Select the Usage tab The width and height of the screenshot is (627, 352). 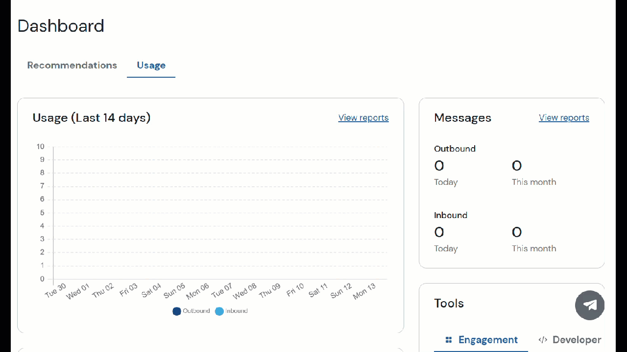(151, 65)
